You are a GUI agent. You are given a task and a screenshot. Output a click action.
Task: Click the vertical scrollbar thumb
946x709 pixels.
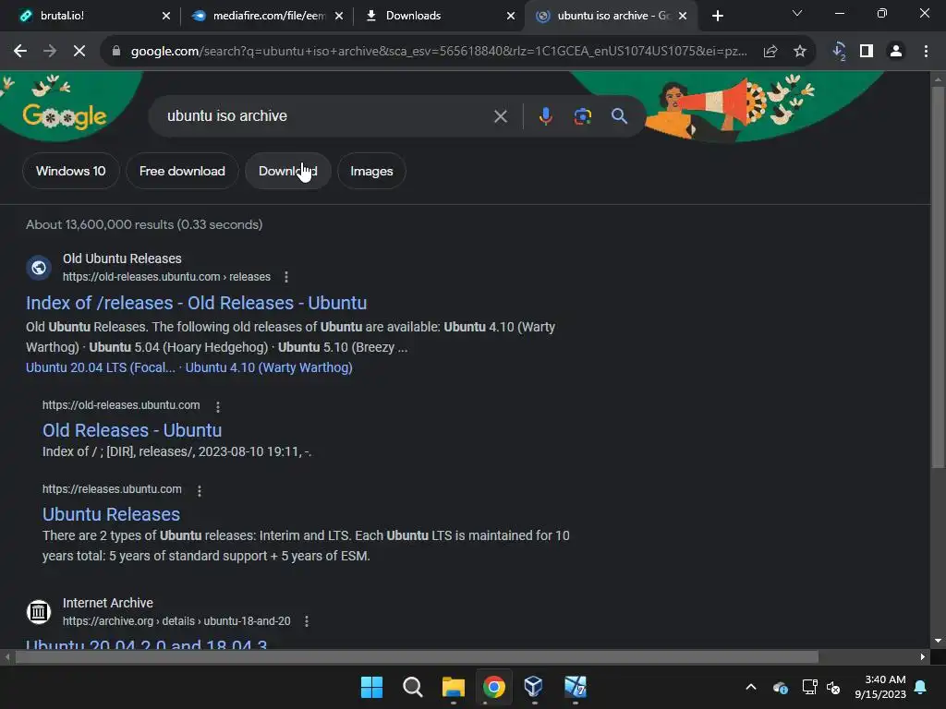[x=938, y=277]
